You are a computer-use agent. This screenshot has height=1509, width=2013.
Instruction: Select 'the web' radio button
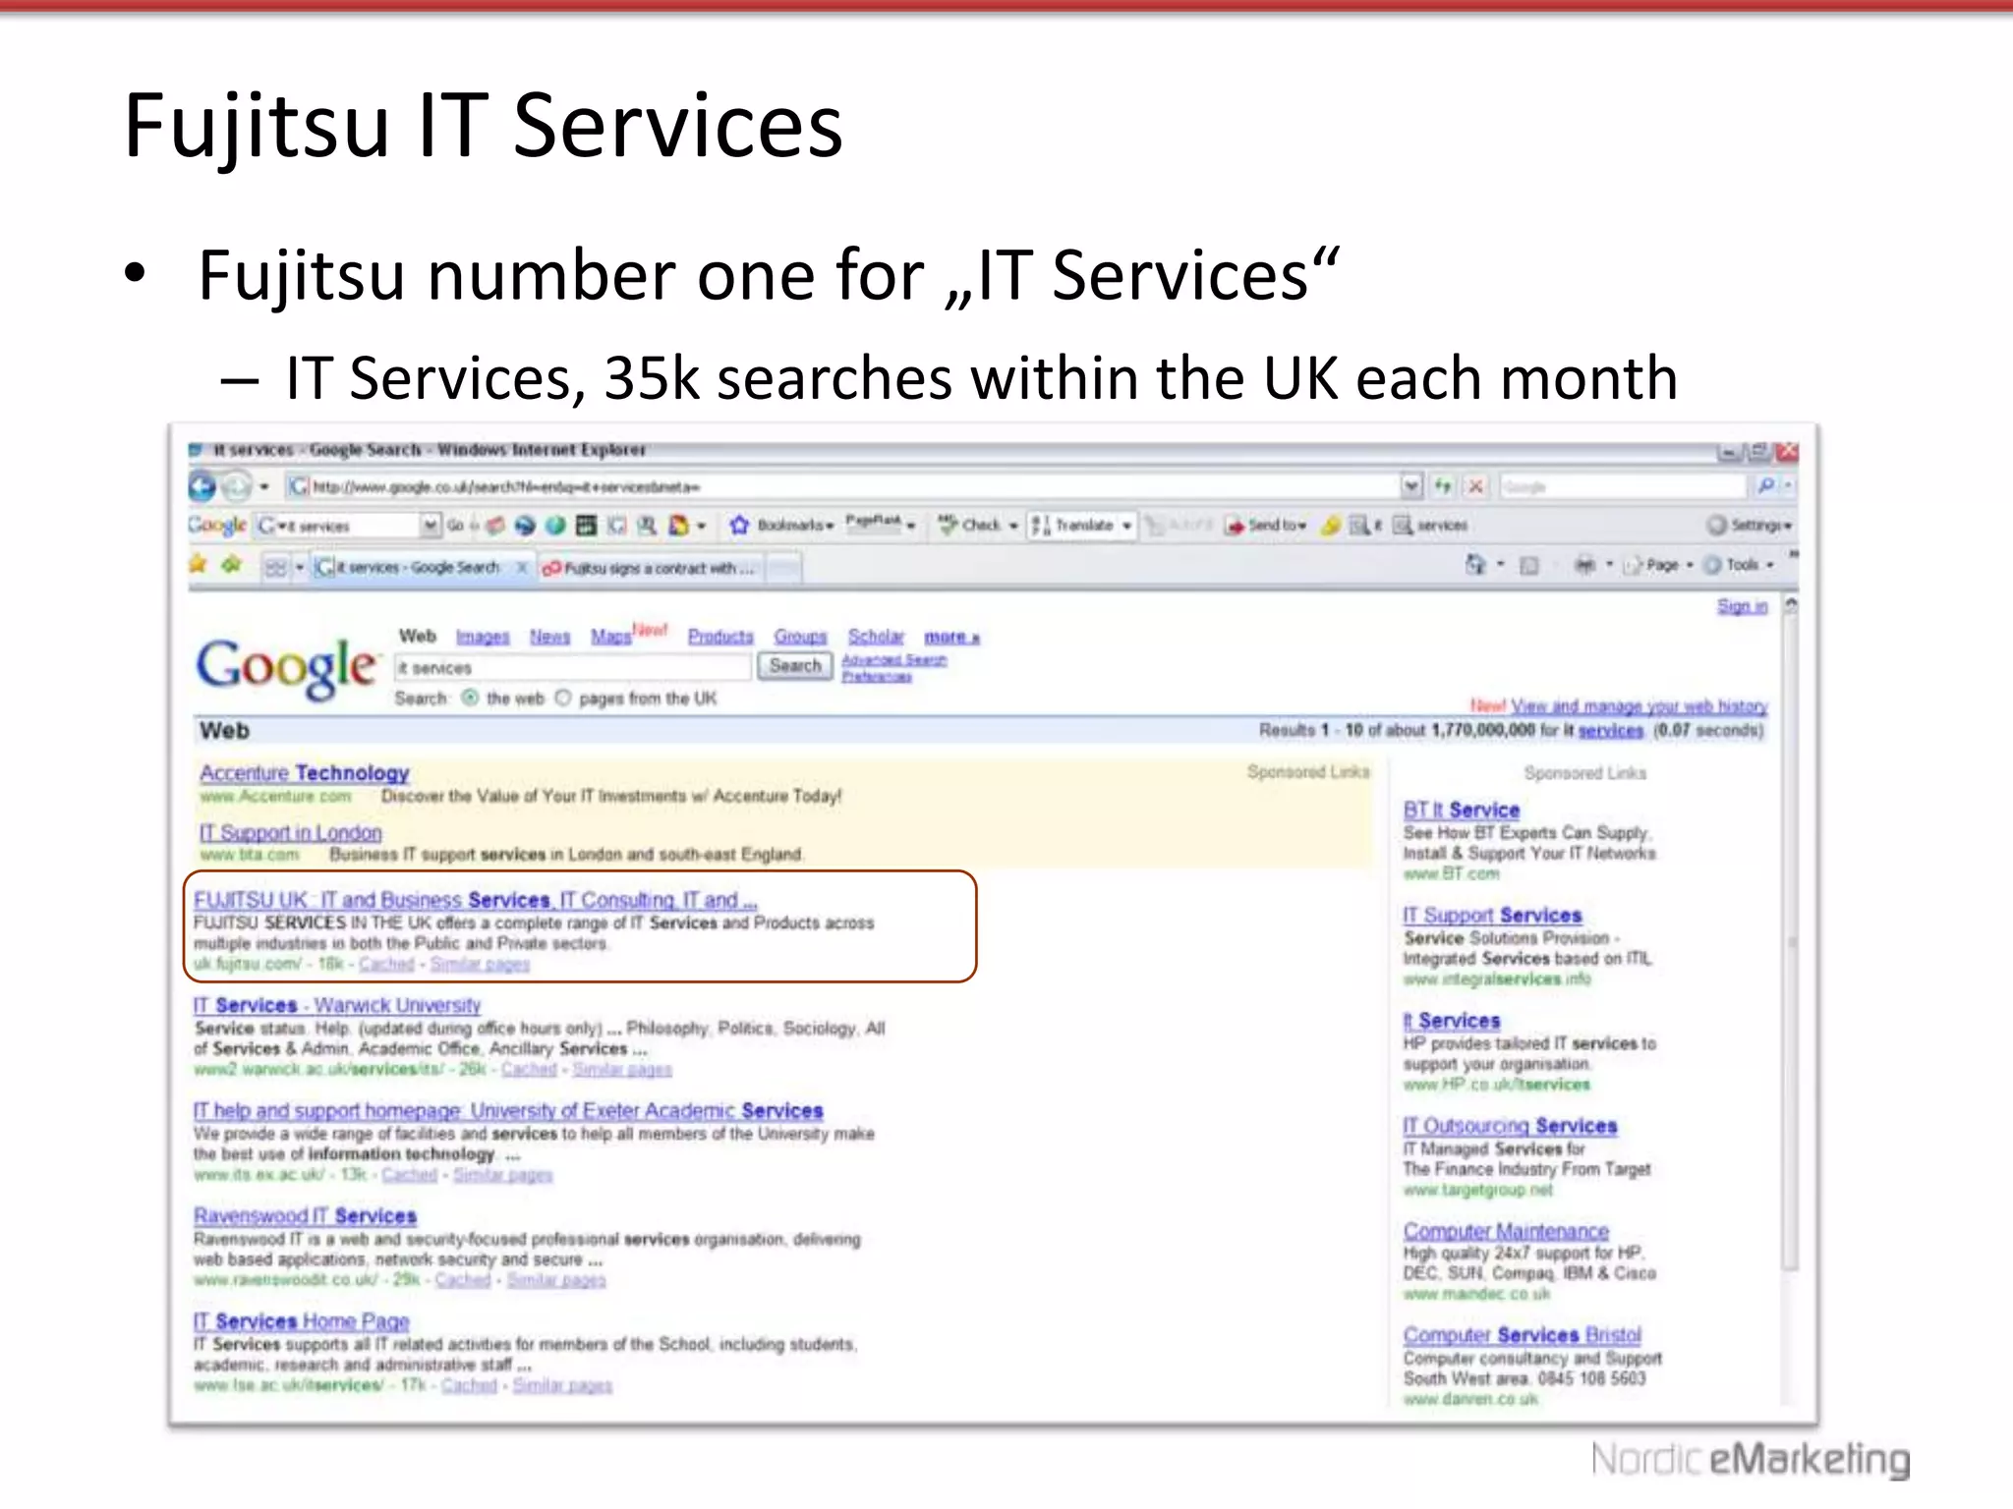point(470,699)
